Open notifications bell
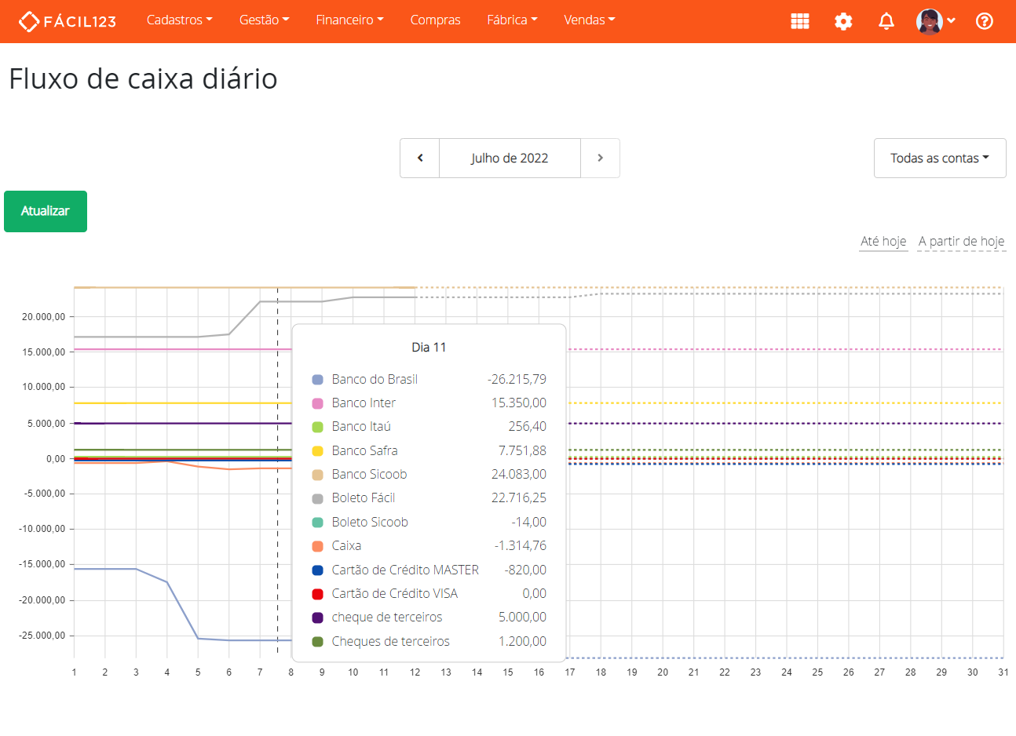 tap(886, 21)
